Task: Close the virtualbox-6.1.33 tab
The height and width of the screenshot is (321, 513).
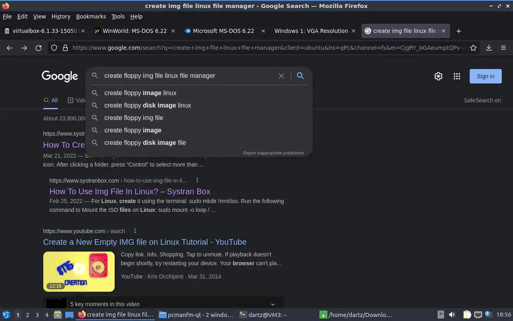Action: click(x=83, y=31)
